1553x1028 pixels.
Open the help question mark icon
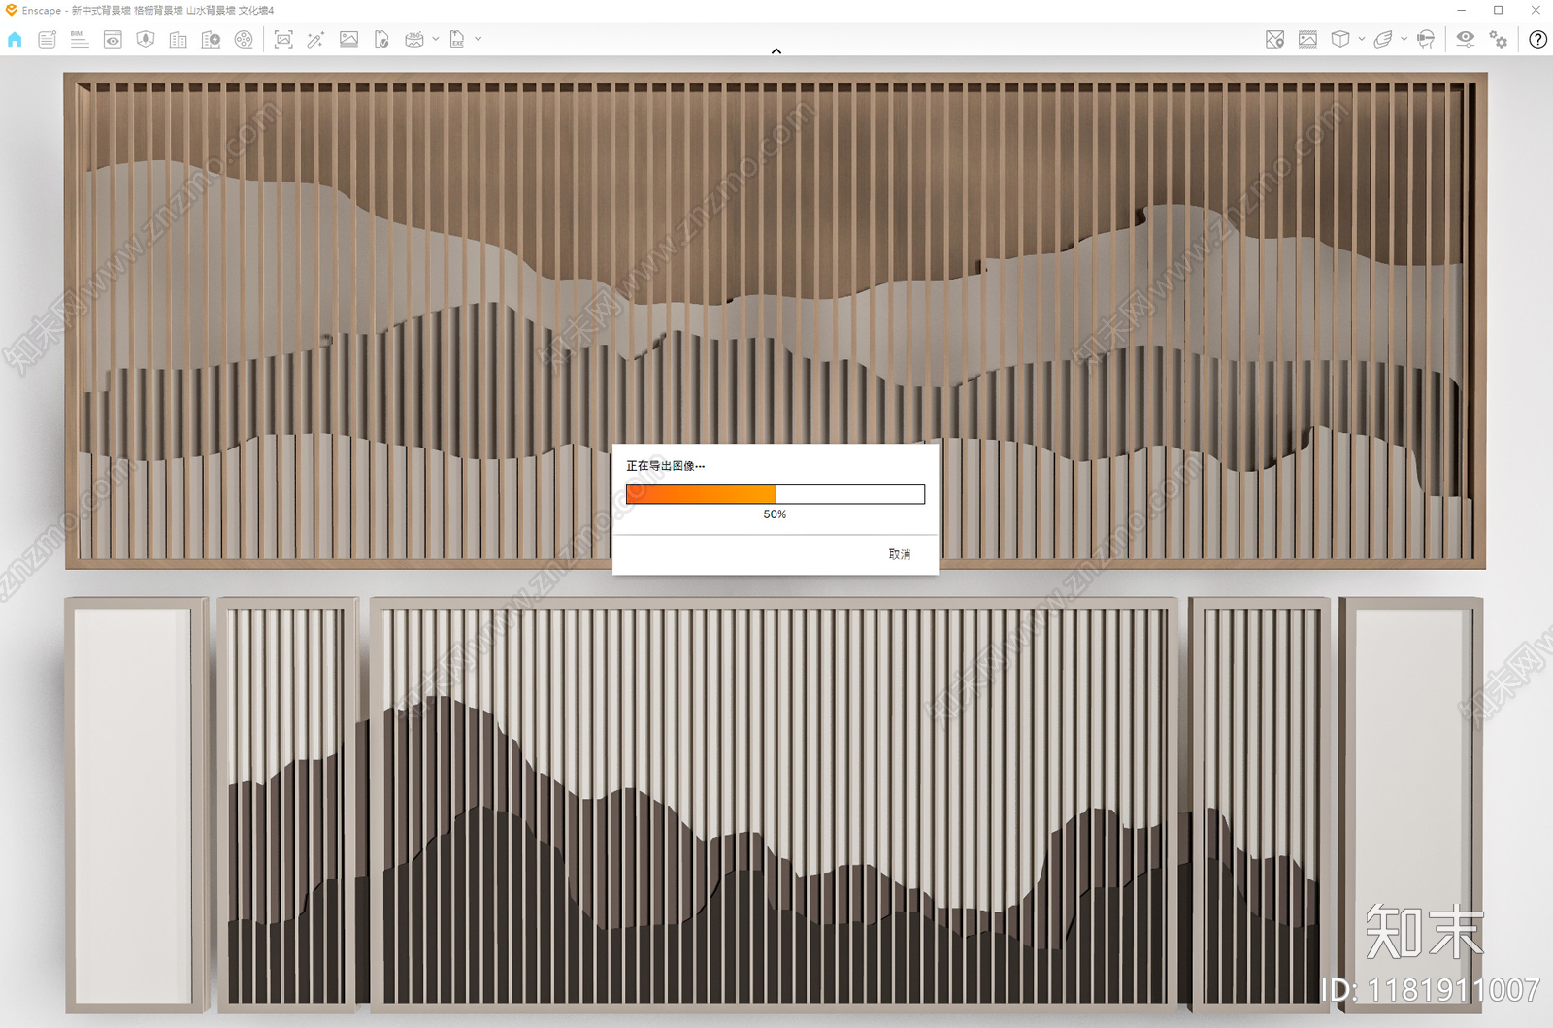pos(1538,40)
